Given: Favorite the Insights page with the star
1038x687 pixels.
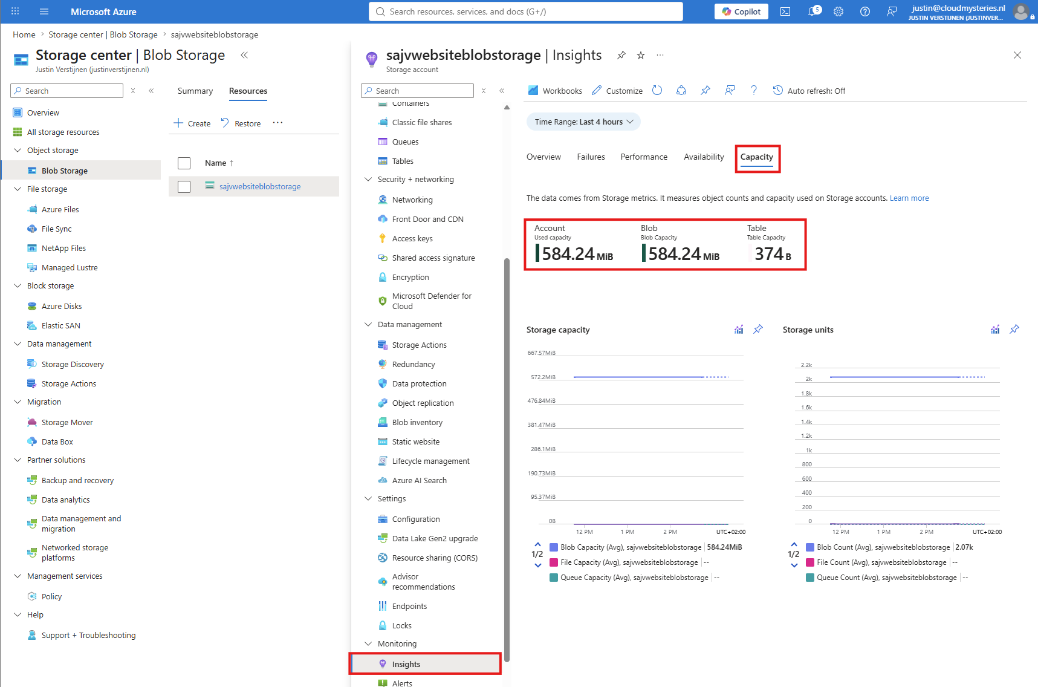Looking at the screenshot, I should (x=641, y=55).
